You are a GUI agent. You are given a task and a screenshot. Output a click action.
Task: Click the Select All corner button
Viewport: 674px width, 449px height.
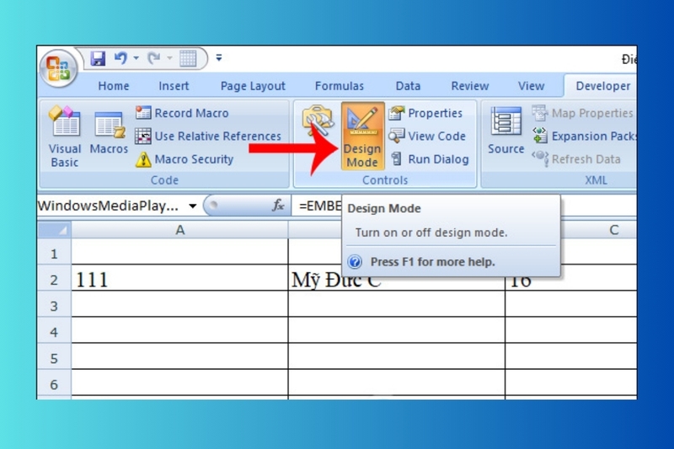coord(54,230)
